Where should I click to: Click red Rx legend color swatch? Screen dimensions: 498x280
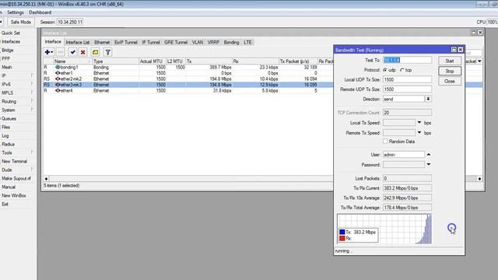pyautogui.click(x=342, y=238)
